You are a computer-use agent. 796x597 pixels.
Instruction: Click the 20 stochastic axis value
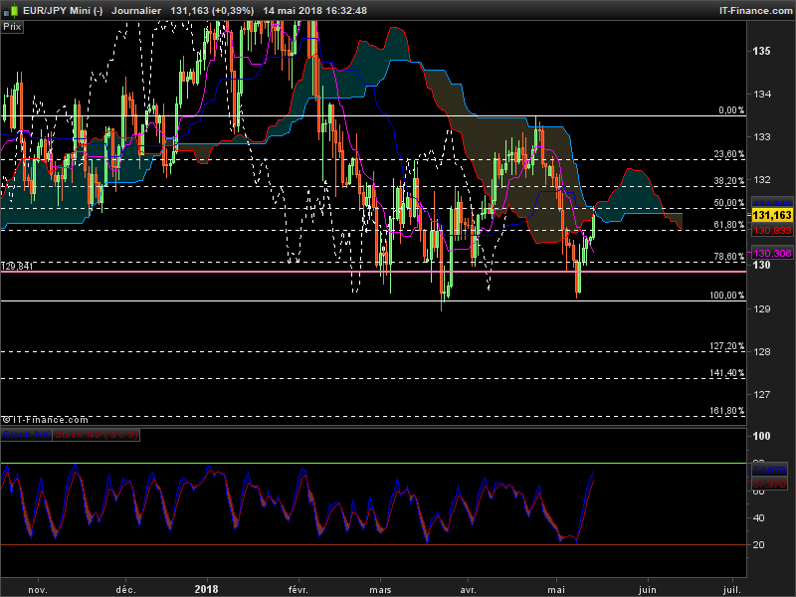759,544
